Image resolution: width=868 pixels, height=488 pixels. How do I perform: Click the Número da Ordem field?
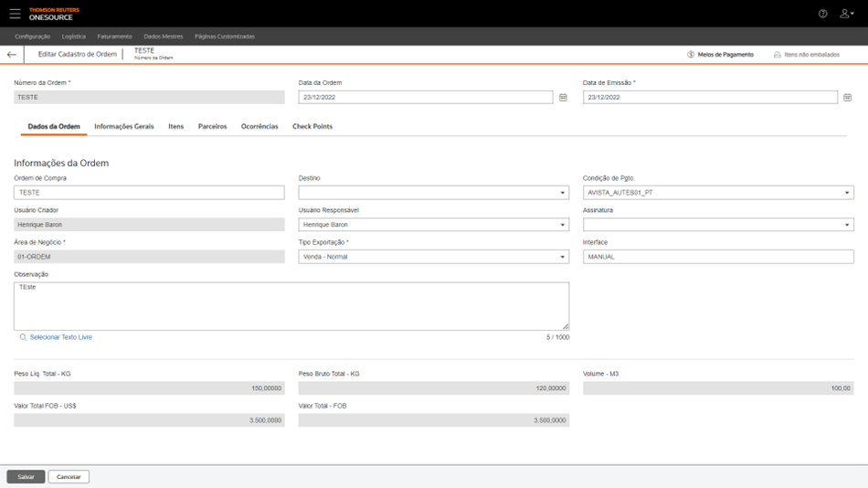tap(149, 98)
